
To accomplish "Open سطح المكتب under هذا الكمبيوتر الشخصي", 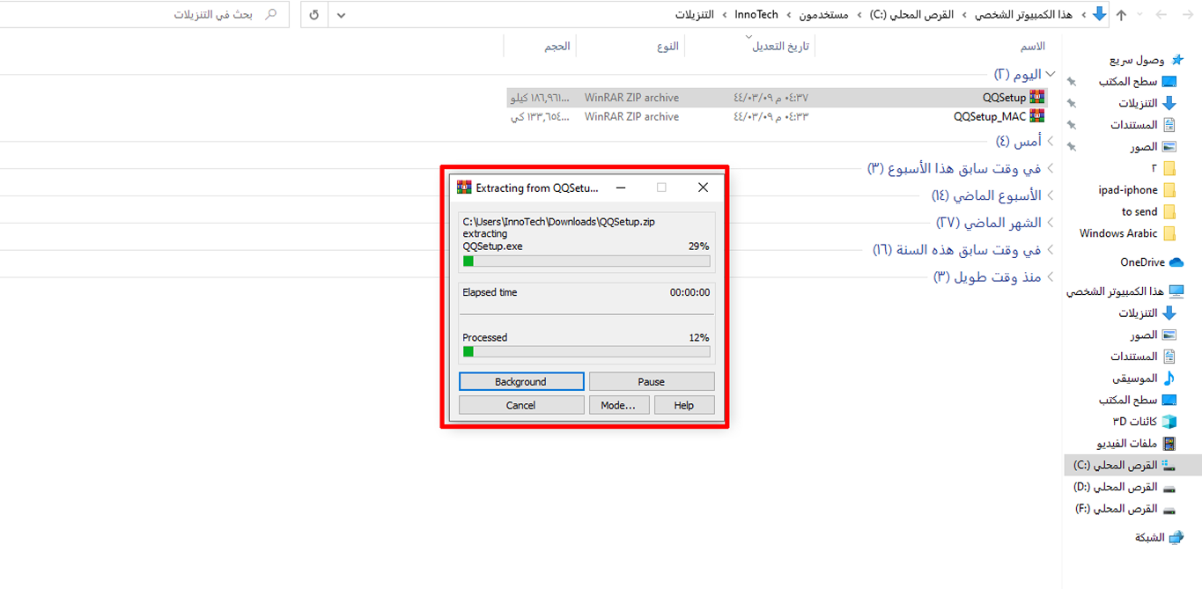I will (x=1138, y=400).
